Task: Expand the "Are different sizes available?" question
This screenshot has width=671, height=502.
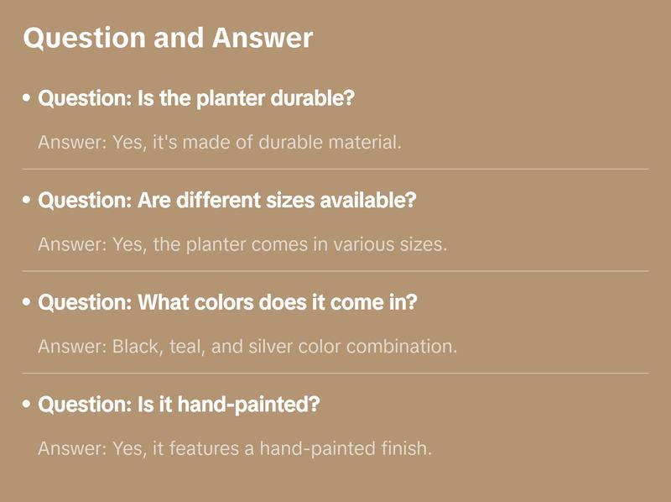Action: (227, 201)
